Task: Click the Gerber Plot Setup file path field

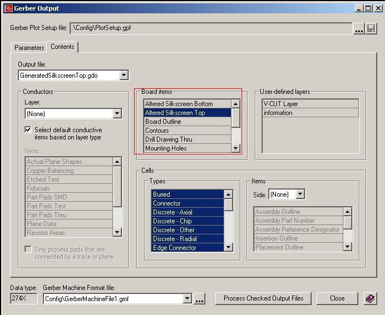Action: [211, 28]
